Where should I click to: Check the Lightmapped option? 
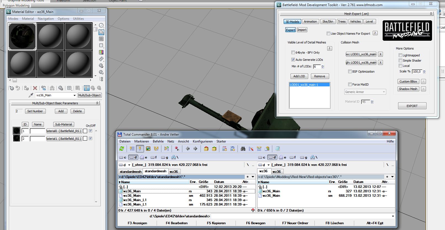coord(400,55)
